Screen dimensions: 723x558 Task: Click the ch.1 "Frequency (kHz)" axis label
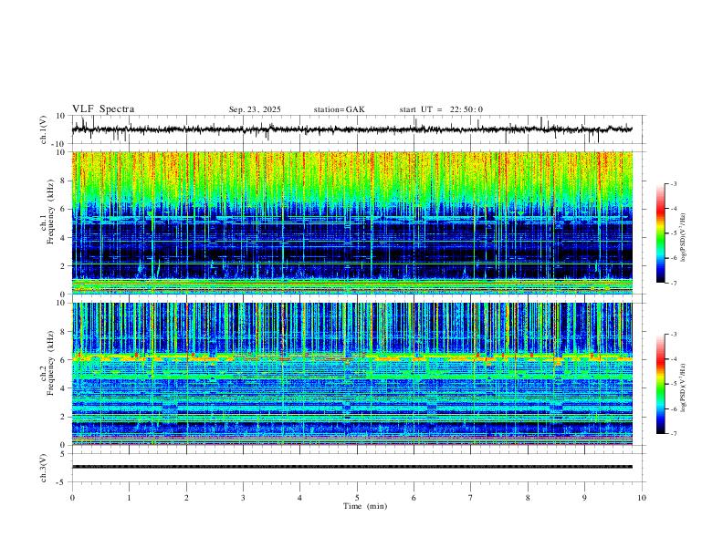[x=50, y=212]
